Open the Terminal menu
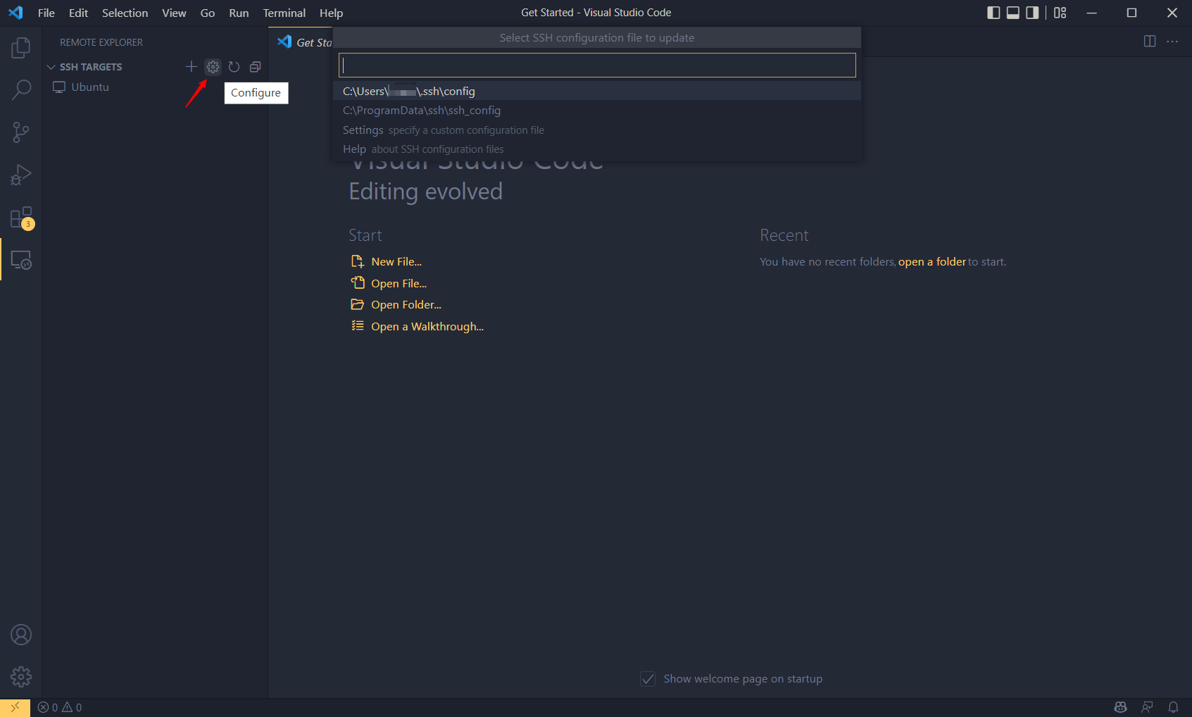1192x717 pixels. pyautogui.click(x=284, y=13)
